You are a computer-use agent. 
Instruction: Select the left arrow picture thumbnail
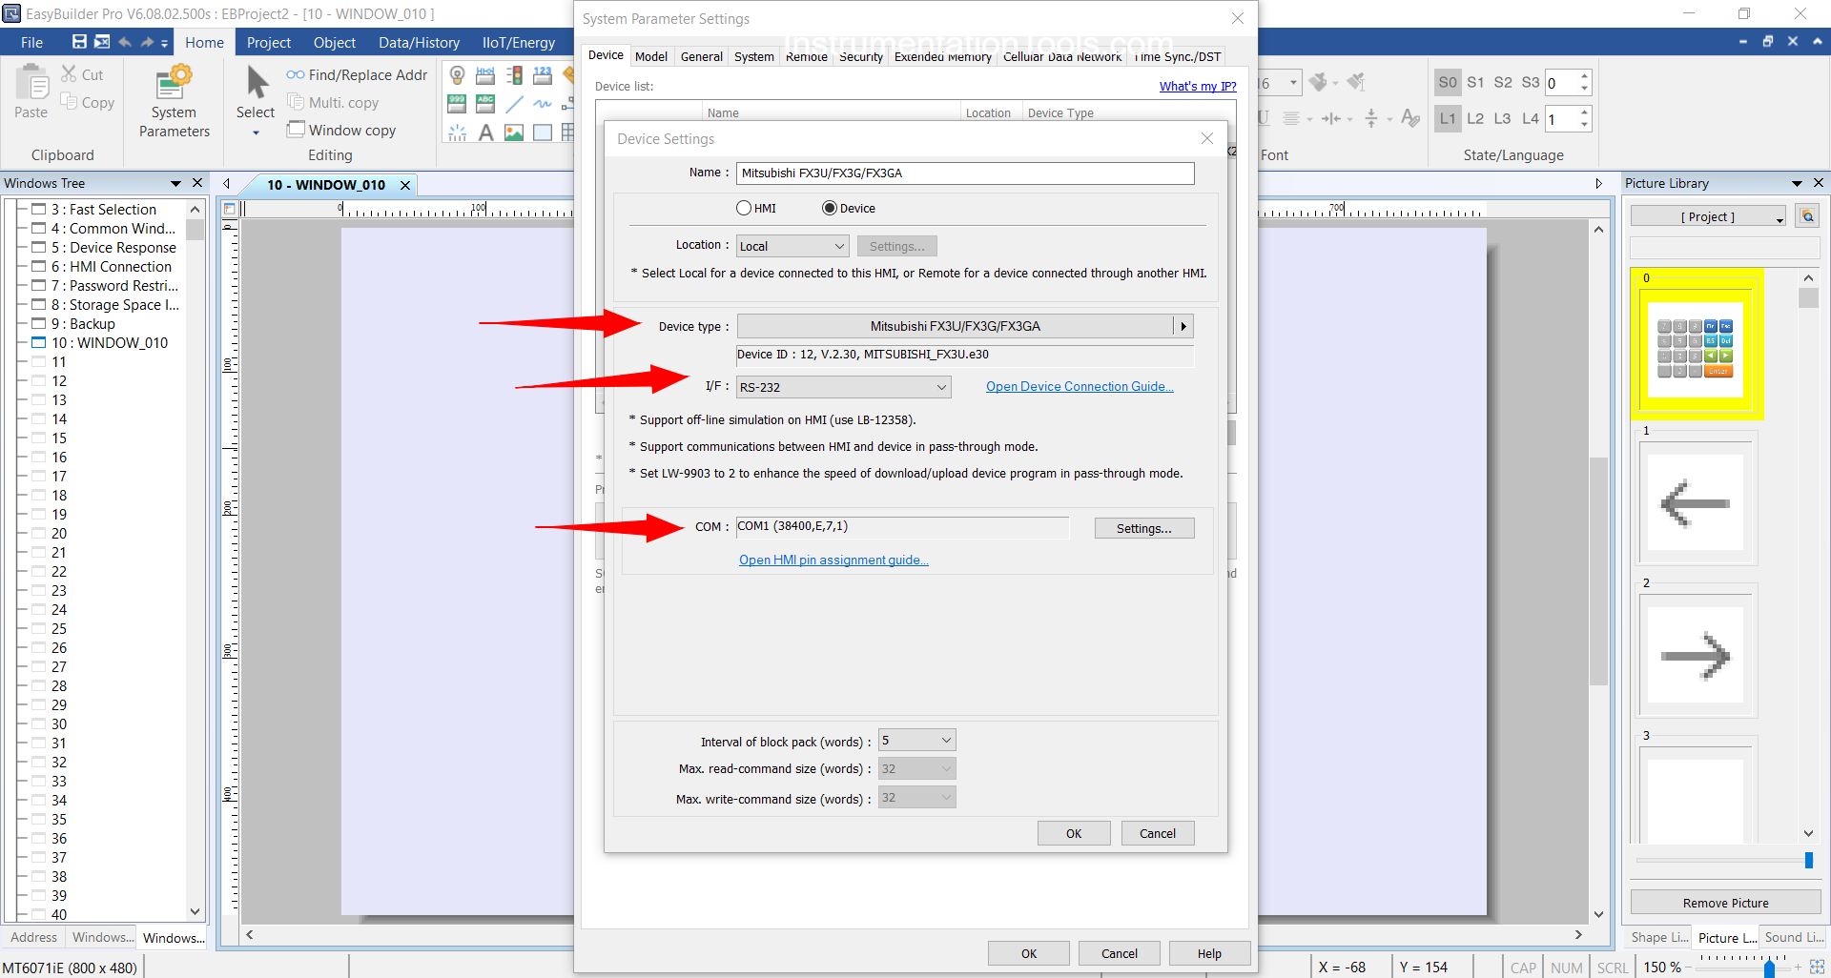tap(1696, 501)
